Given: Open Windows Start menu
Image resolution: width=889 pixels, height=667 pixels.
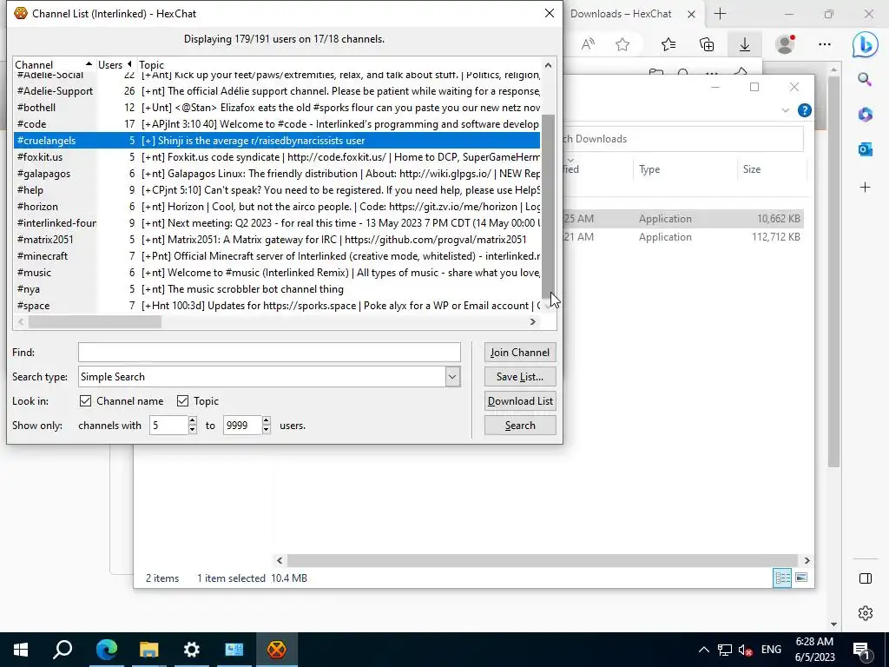Looking at the screenshot, I should click(21, 650).
